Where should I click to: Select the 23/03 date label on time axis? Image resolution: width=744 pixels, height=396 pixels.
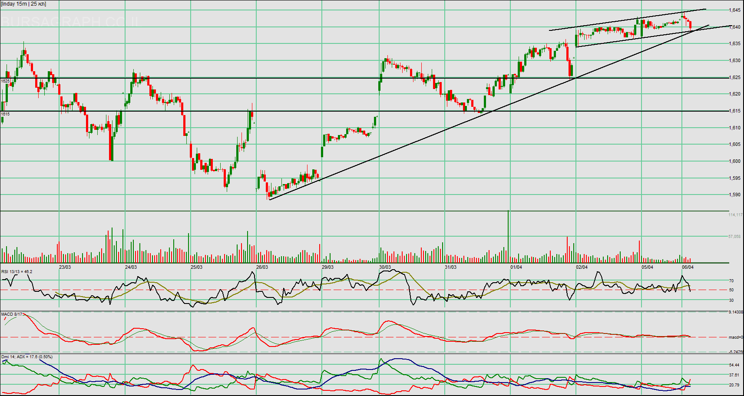point(65,267)
